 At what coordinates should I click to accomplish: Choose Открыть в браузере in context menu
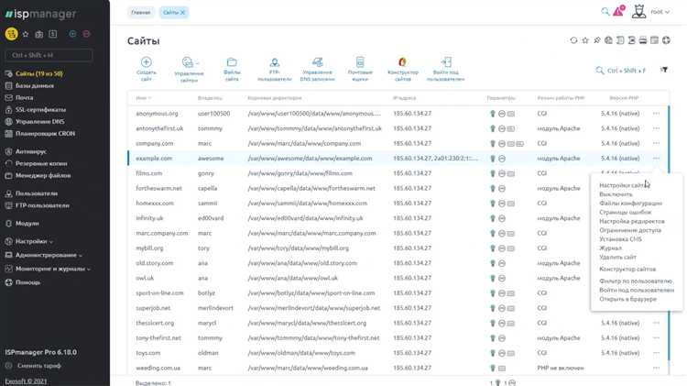click(627, 299)
